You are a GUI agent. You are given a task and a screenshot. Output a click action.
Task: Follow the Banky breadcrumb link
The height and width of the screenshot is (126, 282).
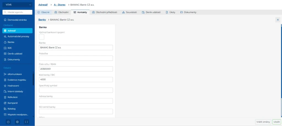(x=42, y=20)
